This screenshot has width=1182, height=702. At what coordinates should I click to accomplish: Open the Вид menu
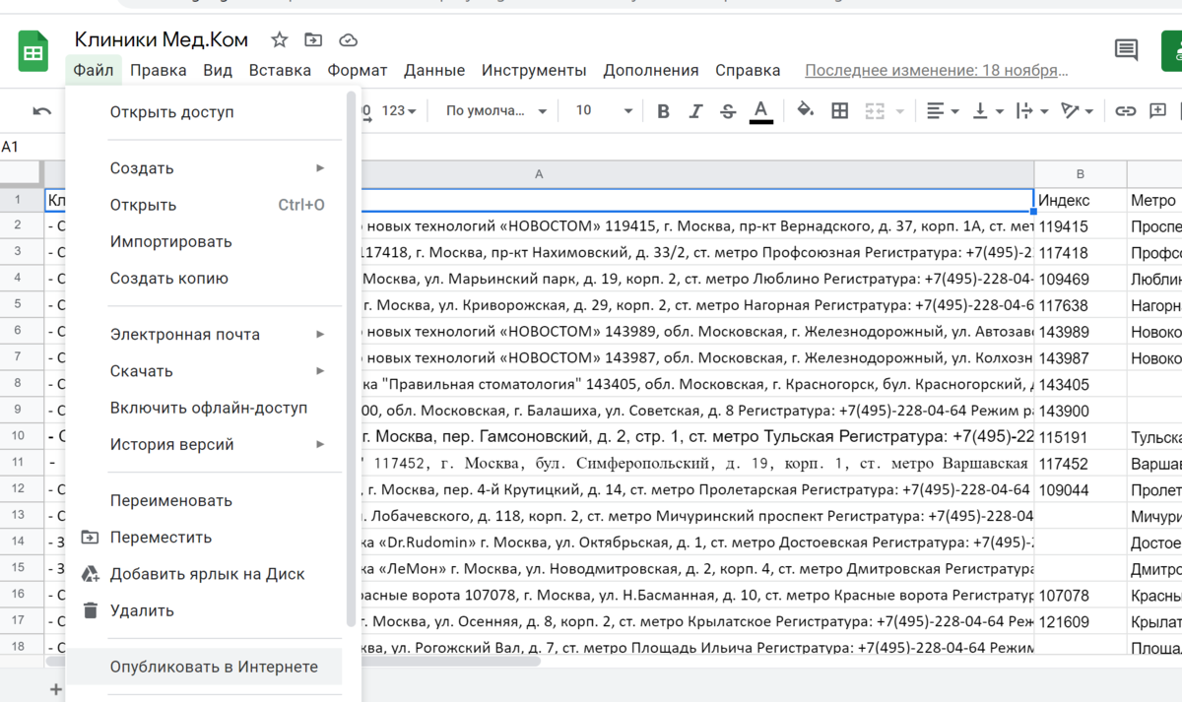click(x=218, y=70)
